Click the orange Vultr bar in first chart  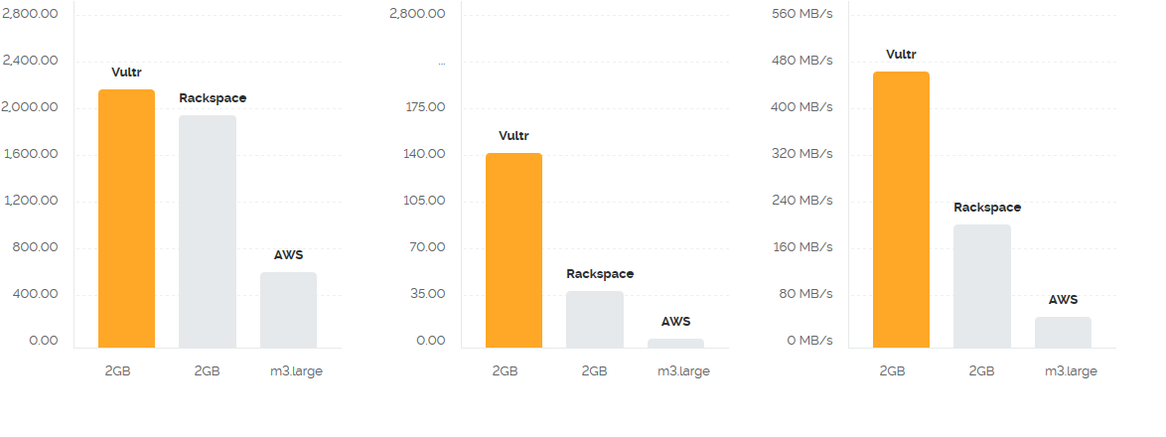(126, 218)
